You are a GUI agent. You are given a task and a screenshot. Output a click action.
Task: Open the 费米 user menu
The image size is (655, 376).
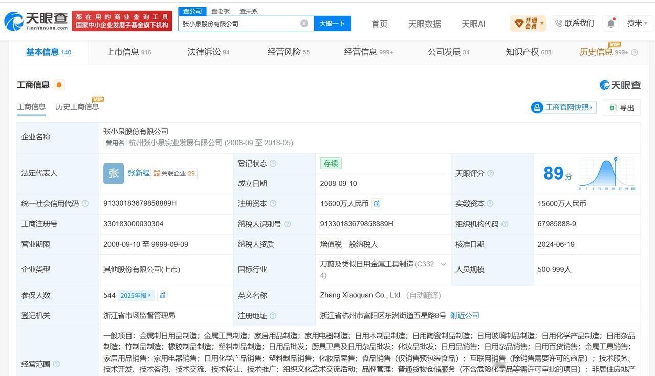click(637, 24)
